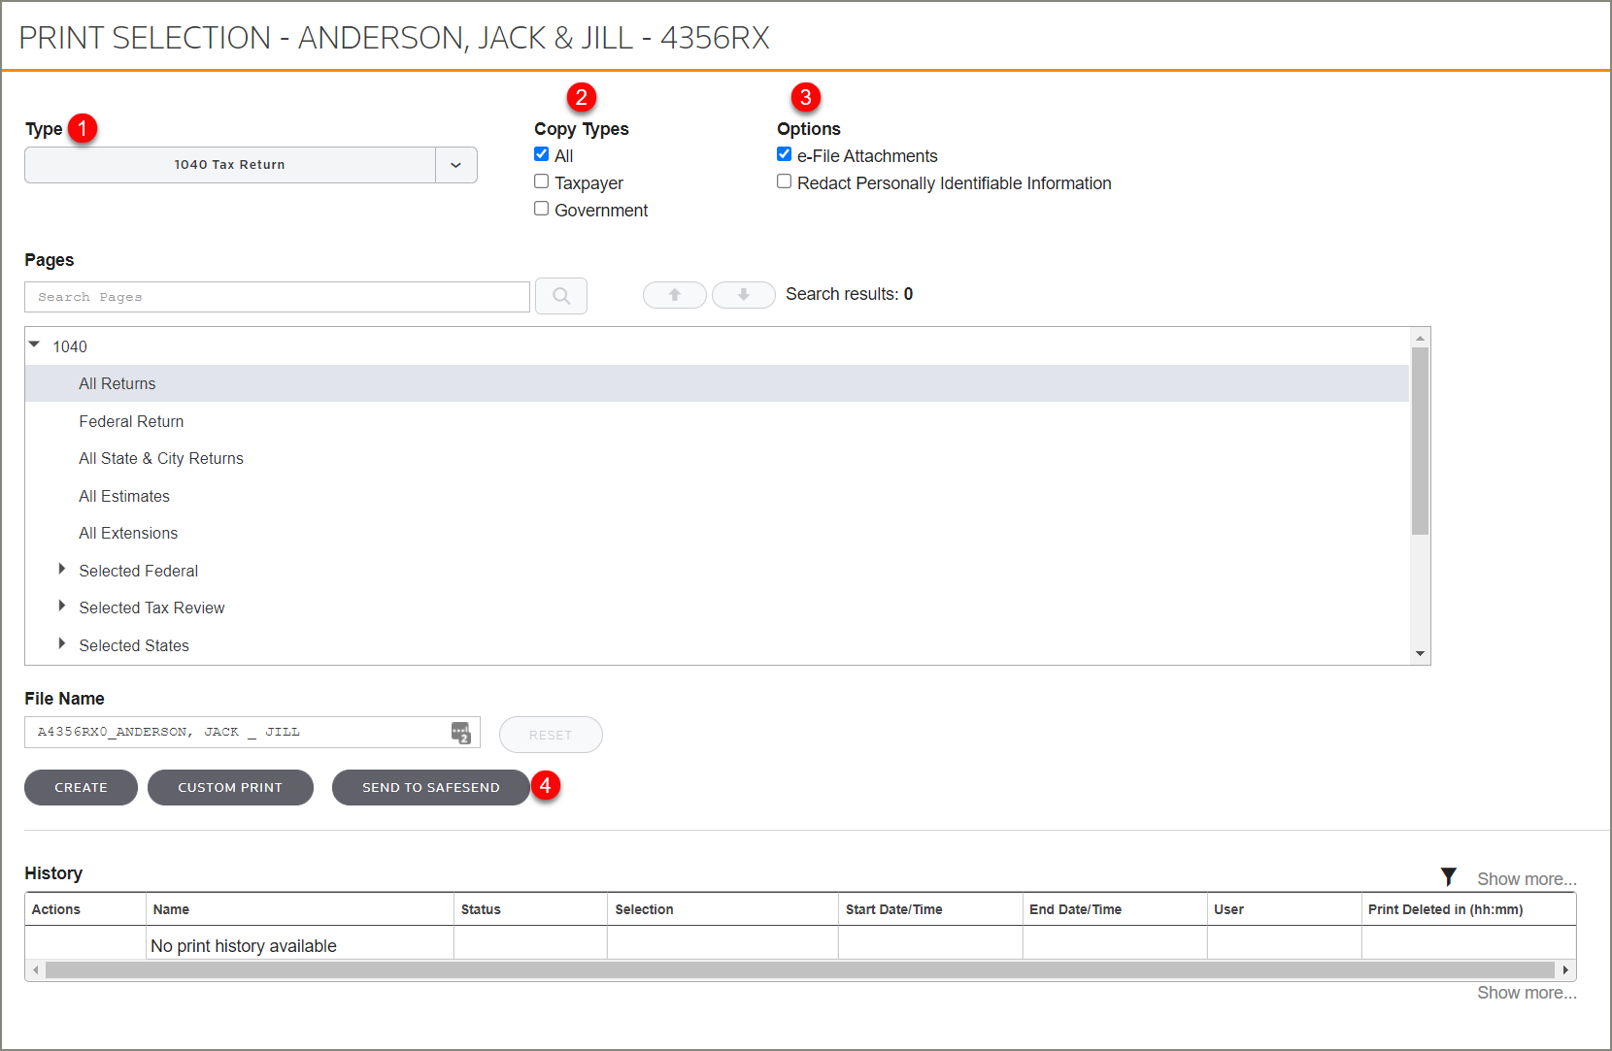Collapse the 1040 tree node

tap(34, 344)
